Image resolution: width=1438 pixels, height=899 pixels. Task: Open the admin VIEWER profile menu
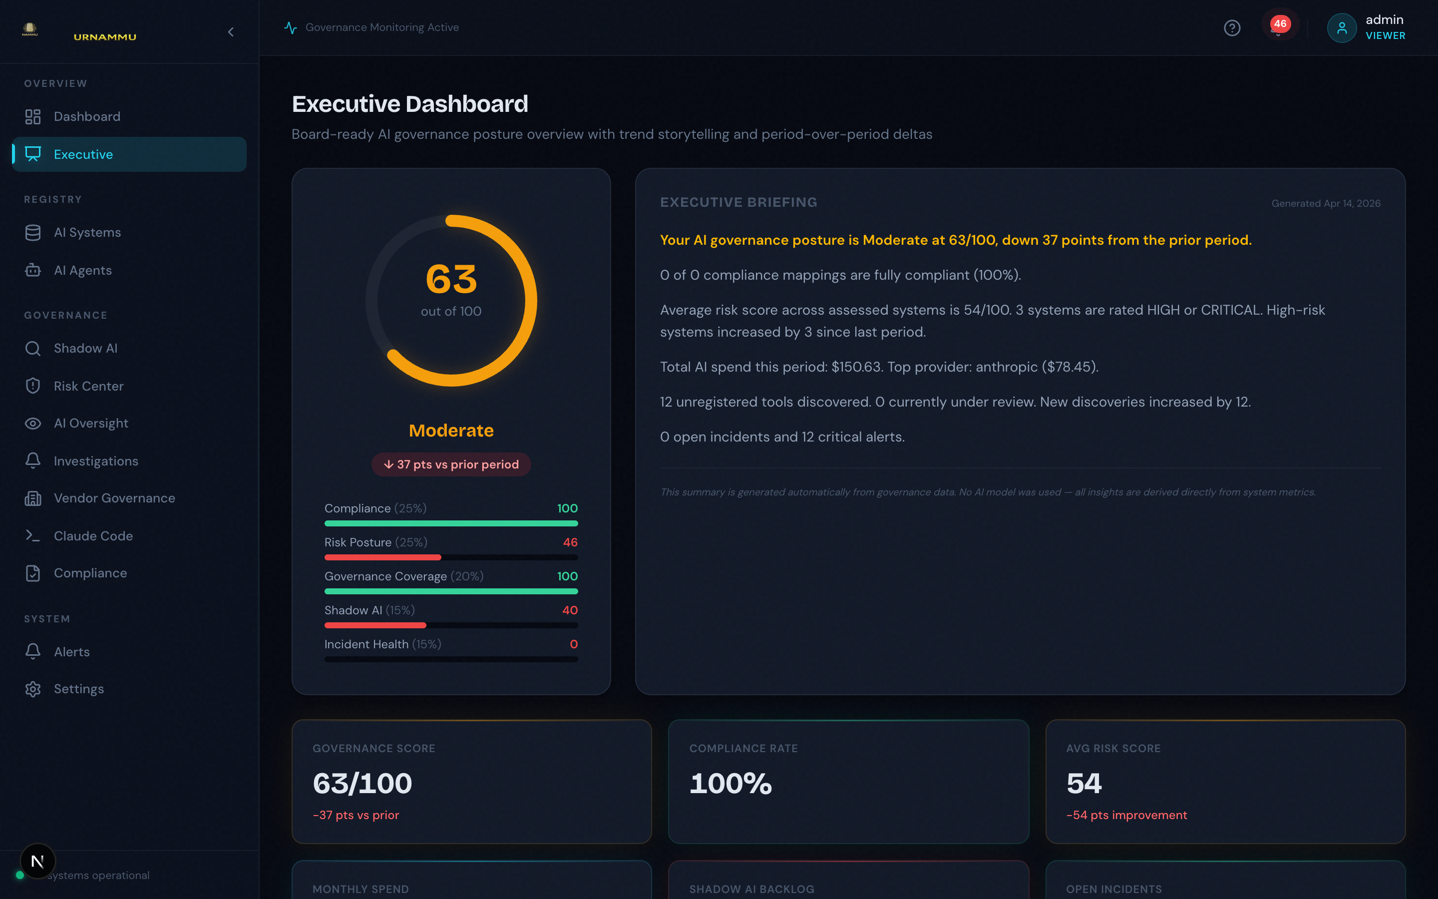(1366, 27)
